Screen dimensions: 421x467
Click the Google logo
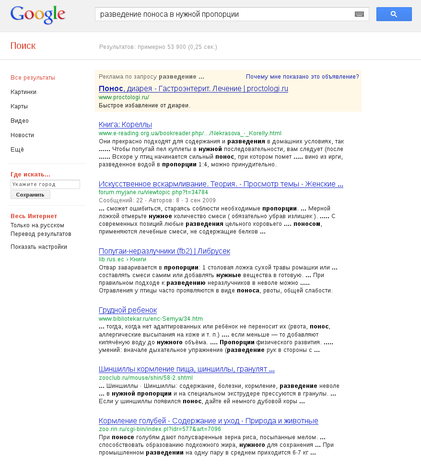point(37,15)
